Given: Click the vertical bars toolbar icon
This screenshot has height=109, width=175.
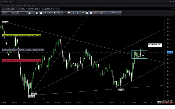Looking at the screenshot, I should [87, 13].
